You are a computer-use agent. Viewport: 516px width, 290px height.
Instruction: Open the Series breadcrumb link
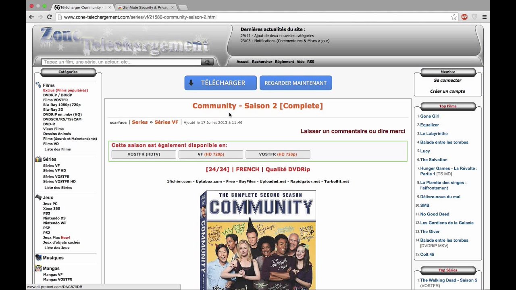[x=140, y=122]
